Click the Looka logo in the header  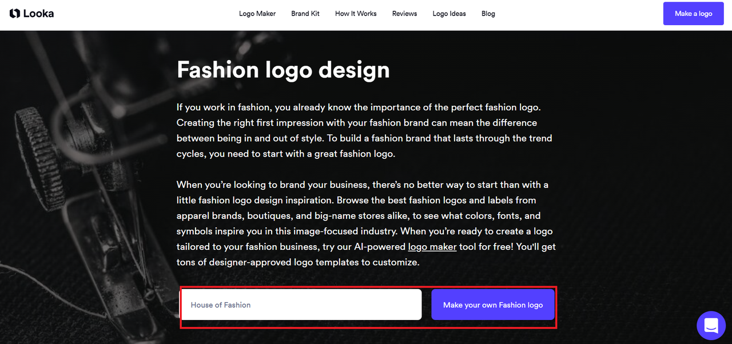pyautogui.click(x=31, y=13)
